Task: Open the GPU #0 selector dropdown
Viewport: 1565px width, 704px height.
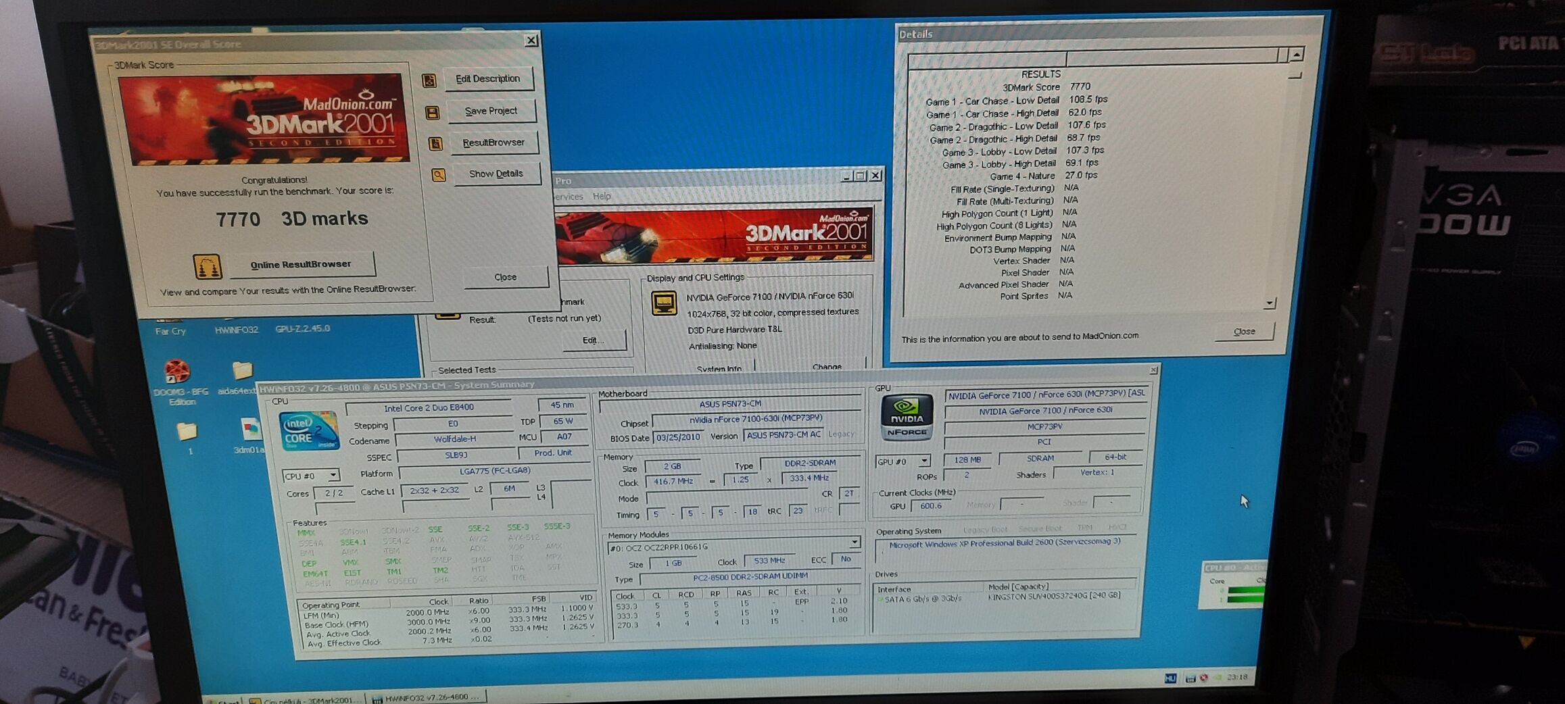Action: tap(923, 461)
